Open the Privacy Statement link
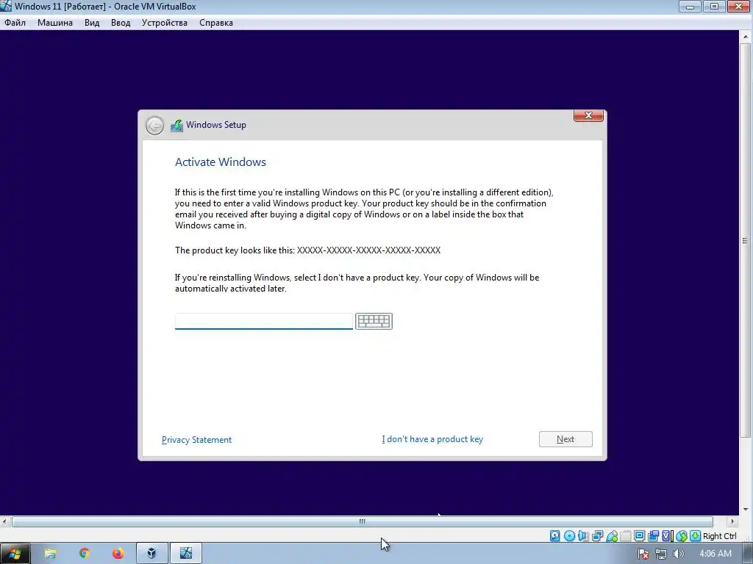 point(196,440)
